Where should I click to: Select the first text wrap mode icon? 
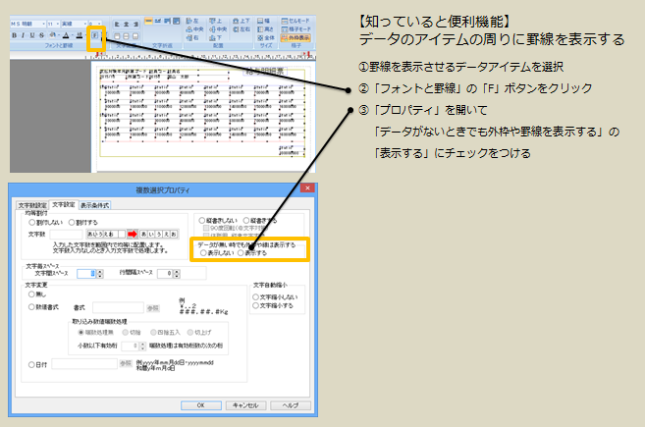point(148,21)
